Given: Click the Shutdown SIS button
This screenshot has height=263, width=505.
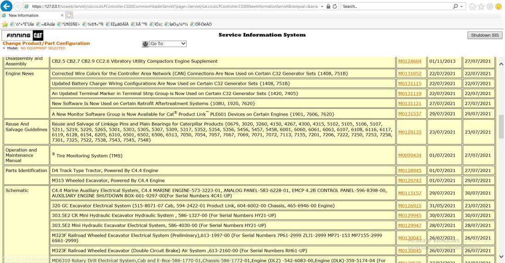Looking at the screenshot, I should coord(485,35).
